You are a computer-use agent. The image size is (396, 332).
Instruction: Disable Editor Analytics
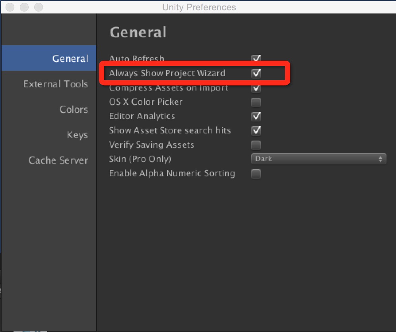(x=256, y=116)
